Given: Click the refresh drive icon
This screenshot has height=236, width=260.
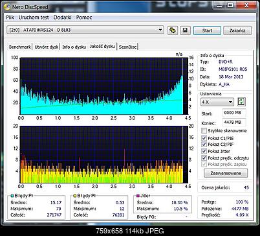Looking at the screenshot, I should tap(173, 30).
